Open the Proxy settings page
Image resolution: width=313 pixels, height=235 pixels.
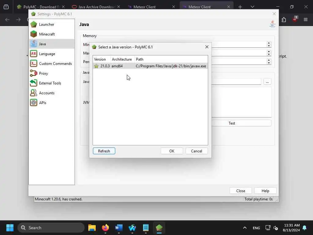pos(52,73)
